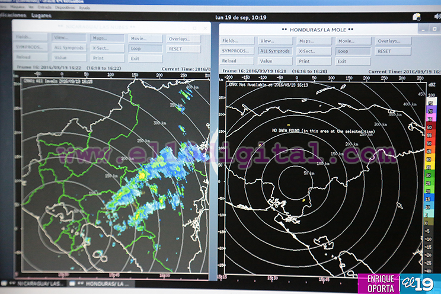
Task: Click ALL Symprods in the Nicaragua window
Action: tap(69, 47)
